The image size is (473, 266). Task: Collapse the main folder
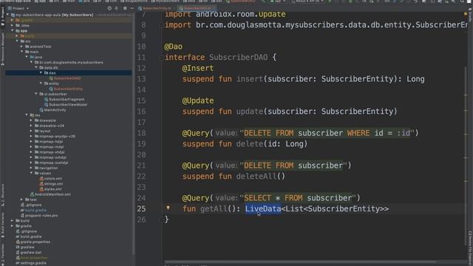[x=22, y=52]
